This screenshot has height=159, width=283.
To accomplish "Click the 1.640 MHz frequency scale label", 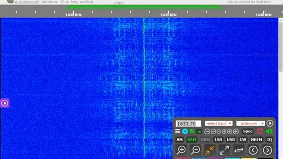I will click(x=264, y=15).
